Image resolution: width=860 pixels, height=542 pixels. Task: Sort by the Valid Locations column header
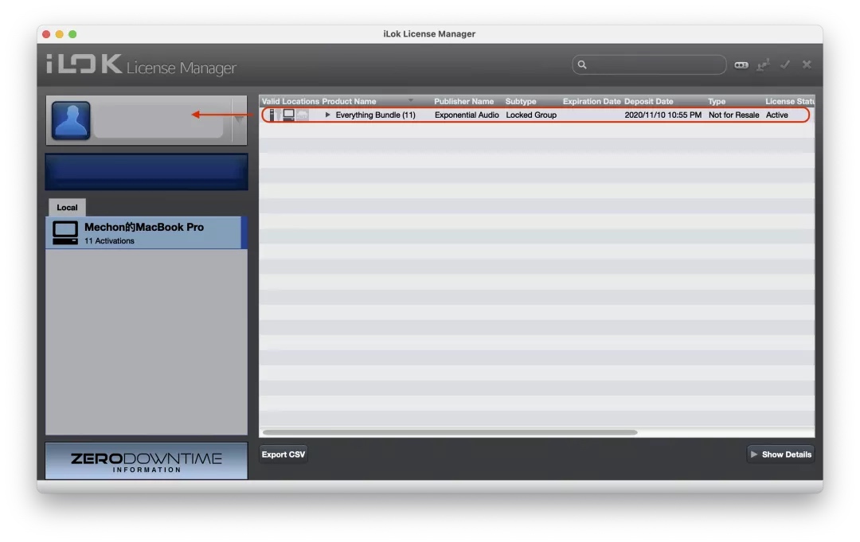click(x=290, y=101)
